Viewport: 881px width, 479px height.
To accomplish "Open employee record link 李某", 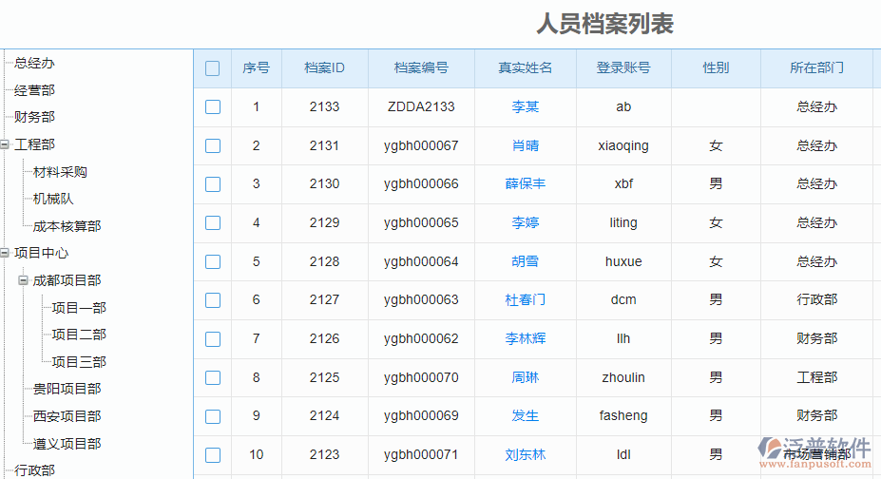I will click(526, 106).
